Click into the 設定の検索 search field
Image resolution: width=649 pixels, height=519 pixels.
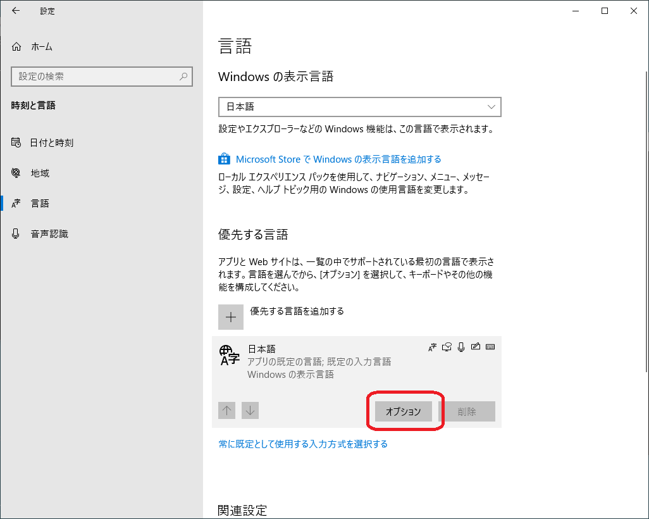[95, 77]
